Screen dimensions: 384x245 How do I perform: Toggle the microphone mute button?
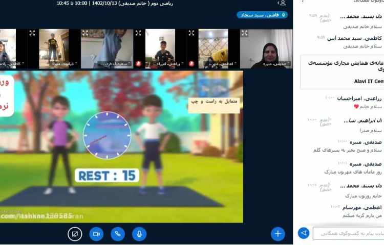139,234
